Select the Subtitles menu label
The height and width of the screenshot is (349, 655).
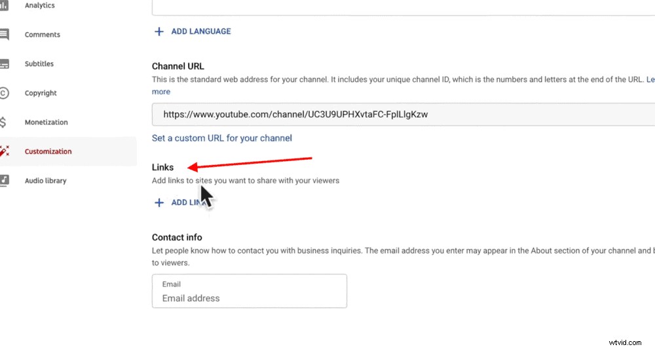tap(39, 64)
